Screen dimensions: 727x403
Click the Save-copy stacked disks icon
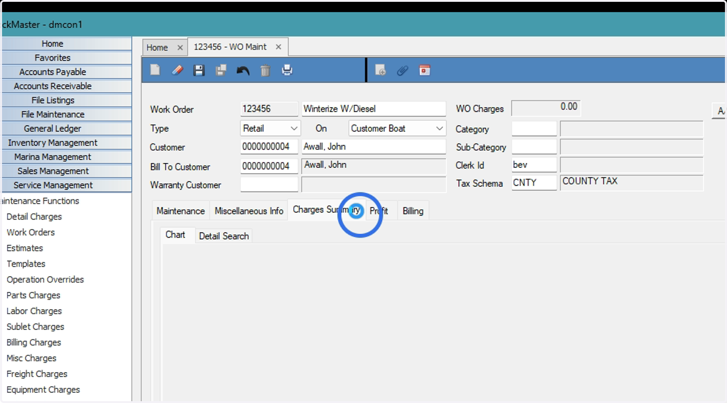click(221, 70)
